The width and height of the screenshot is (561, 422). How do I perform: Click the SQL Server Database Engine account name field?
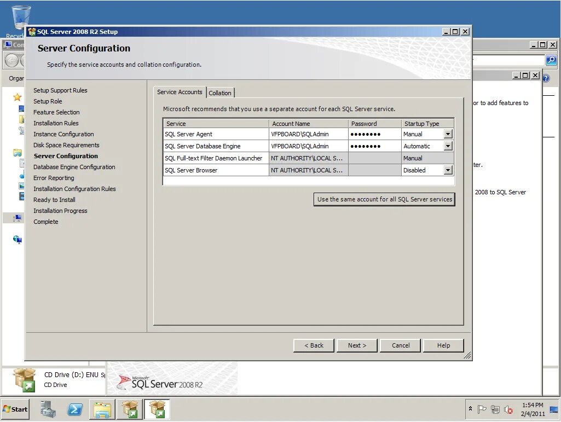tap(308, 146)
